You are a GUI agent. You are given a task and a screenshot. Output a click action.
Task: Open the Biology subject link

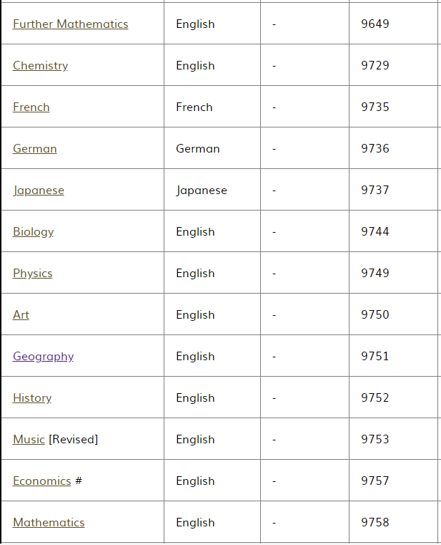(x=34, y=232)
